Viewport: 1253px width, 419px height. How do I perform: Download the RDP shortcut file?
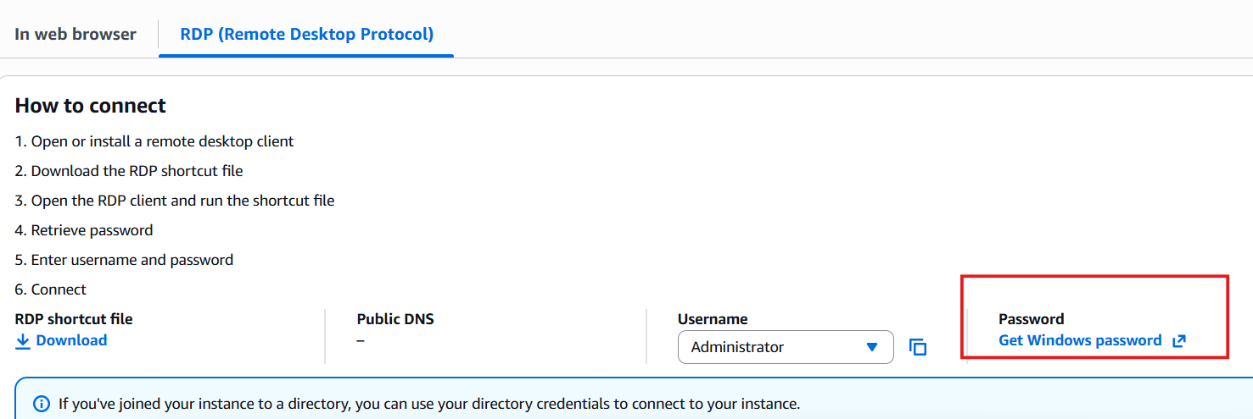point(61,340)
